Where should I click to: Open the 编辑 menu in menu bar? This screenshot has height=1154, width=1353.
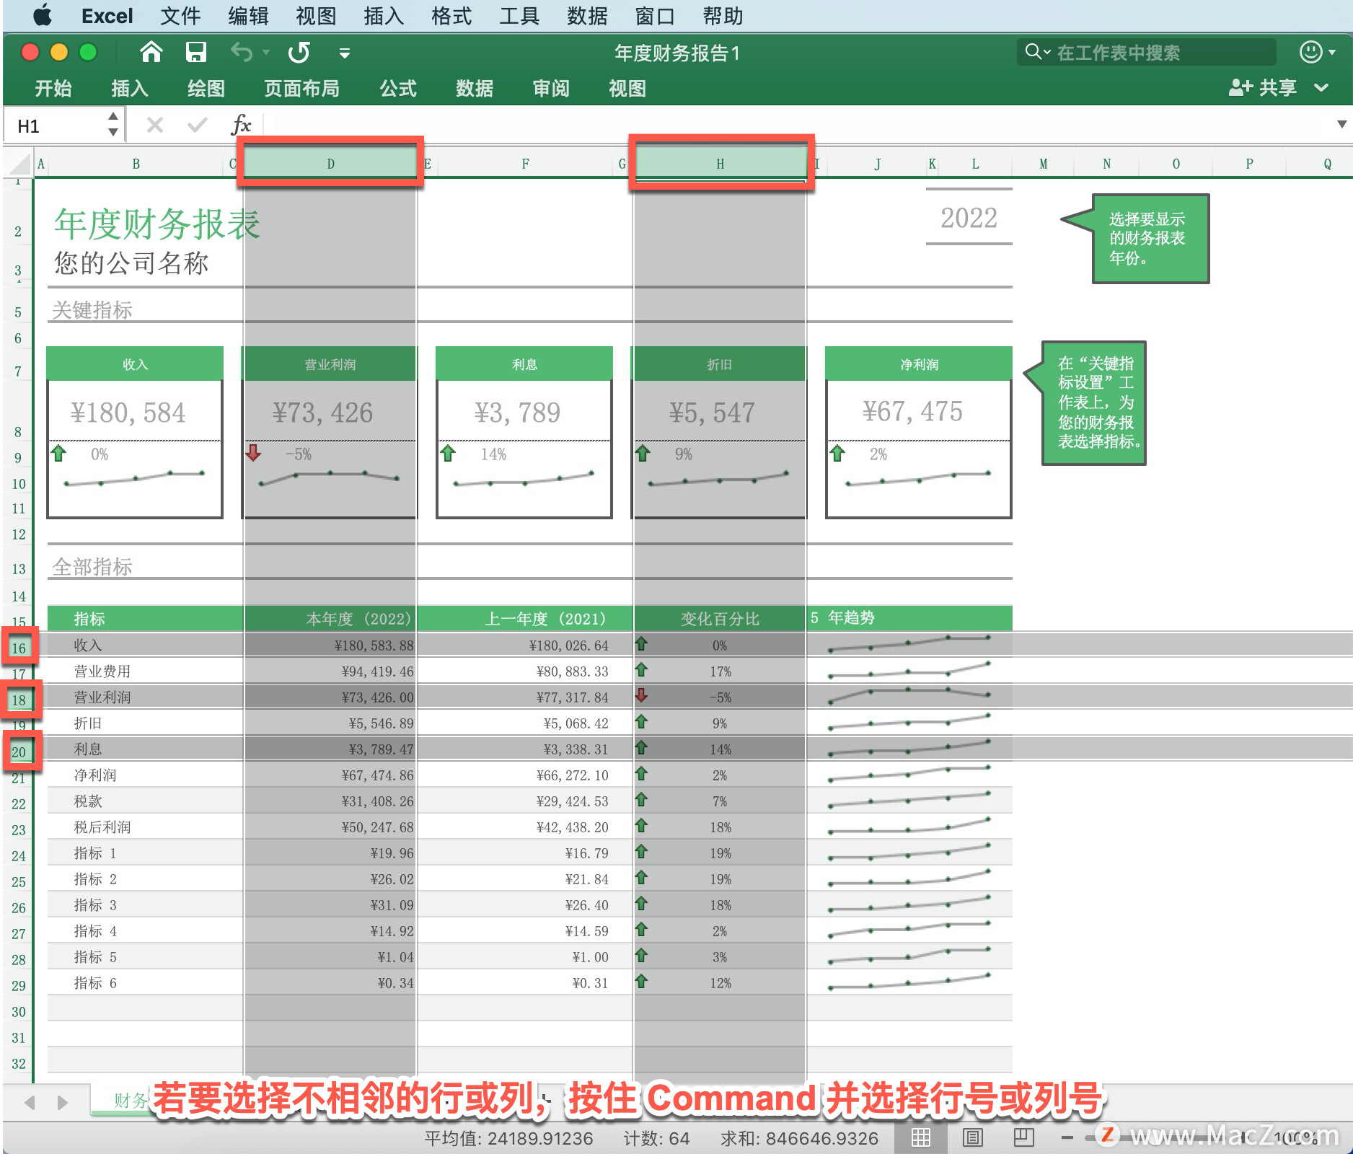point(248,15)
